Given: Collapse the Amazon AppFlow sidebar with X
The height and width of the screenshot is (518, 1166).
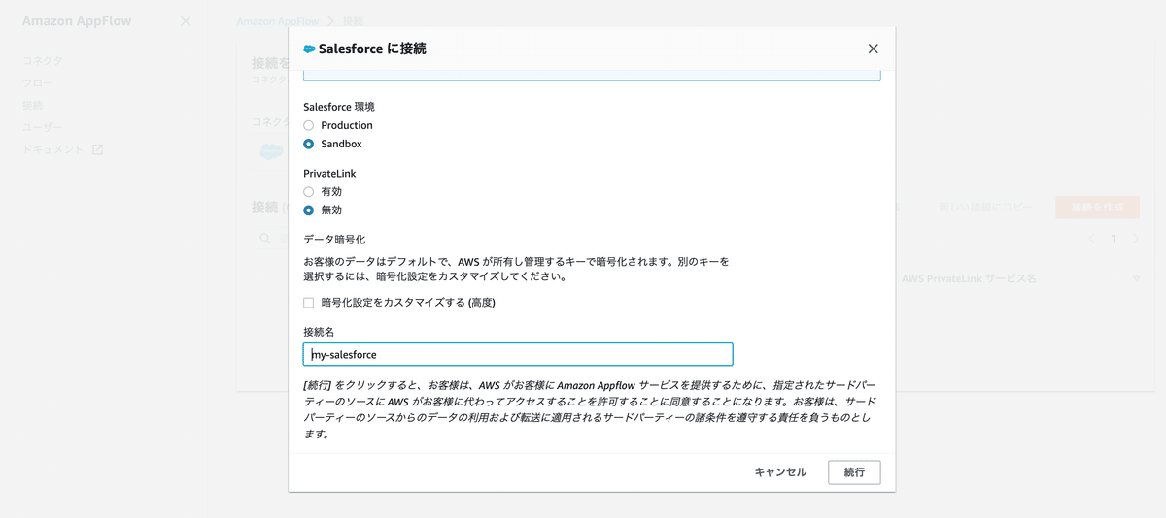Looking at the screenshot, I should pos(187,20).
